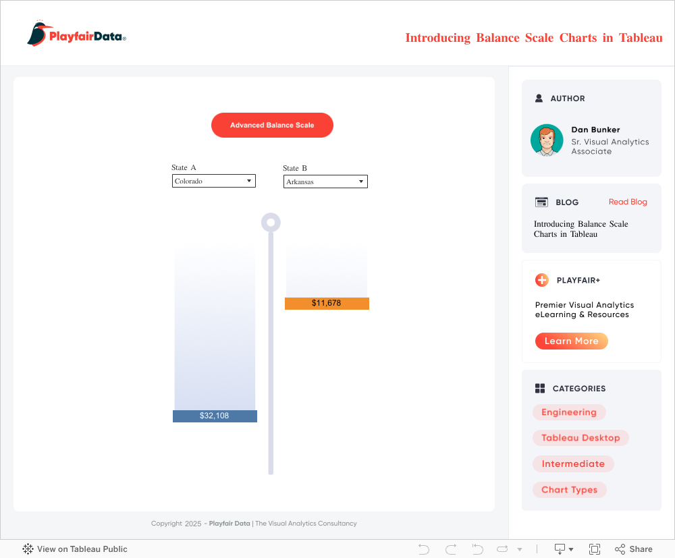Click the orange $11,678 bar
This screenshot has width=675, height=558.
pos(327,304)
